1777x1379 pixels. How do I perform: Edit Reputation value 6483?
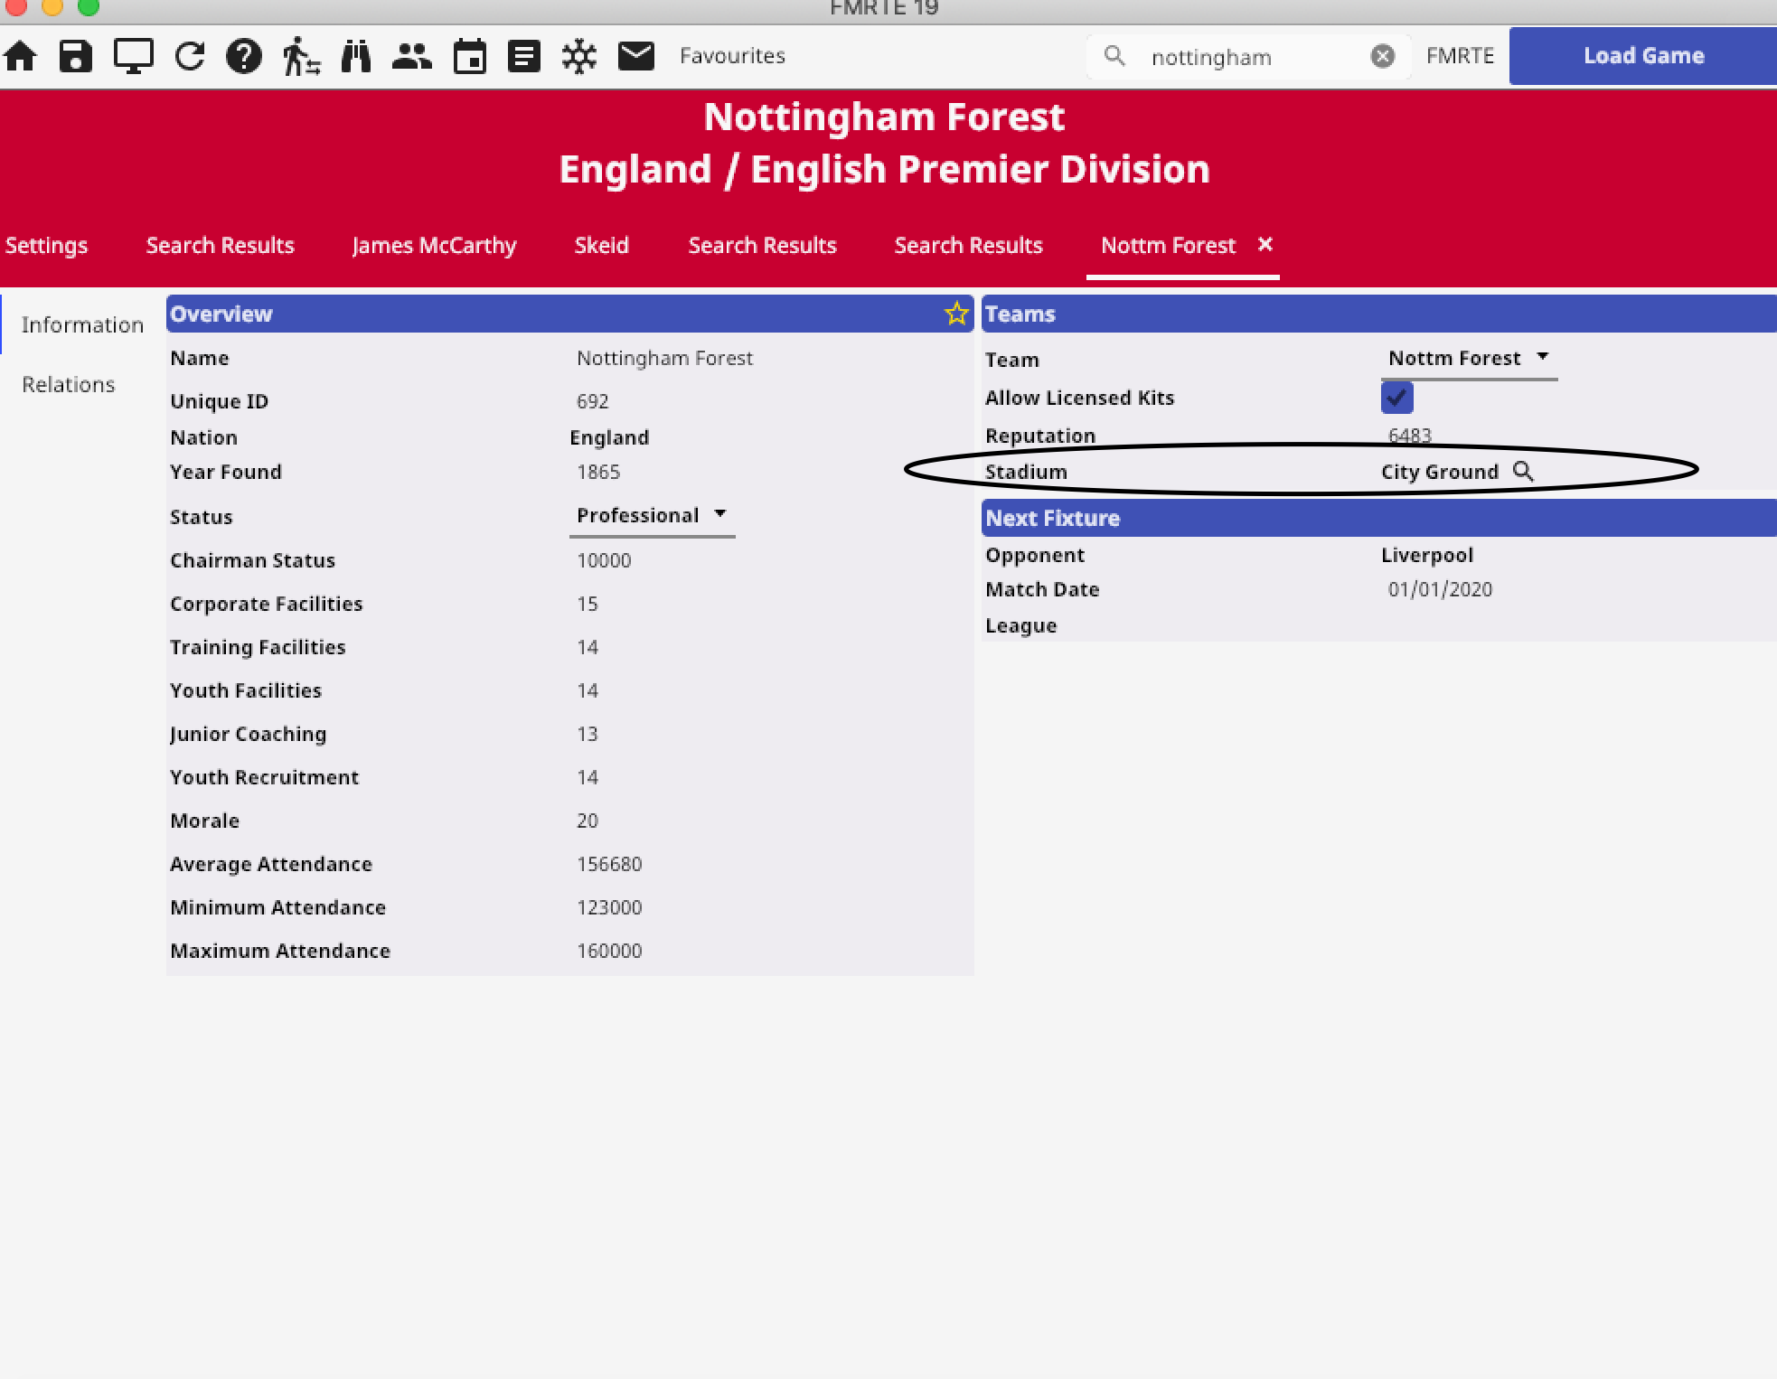click(1410, 436)
